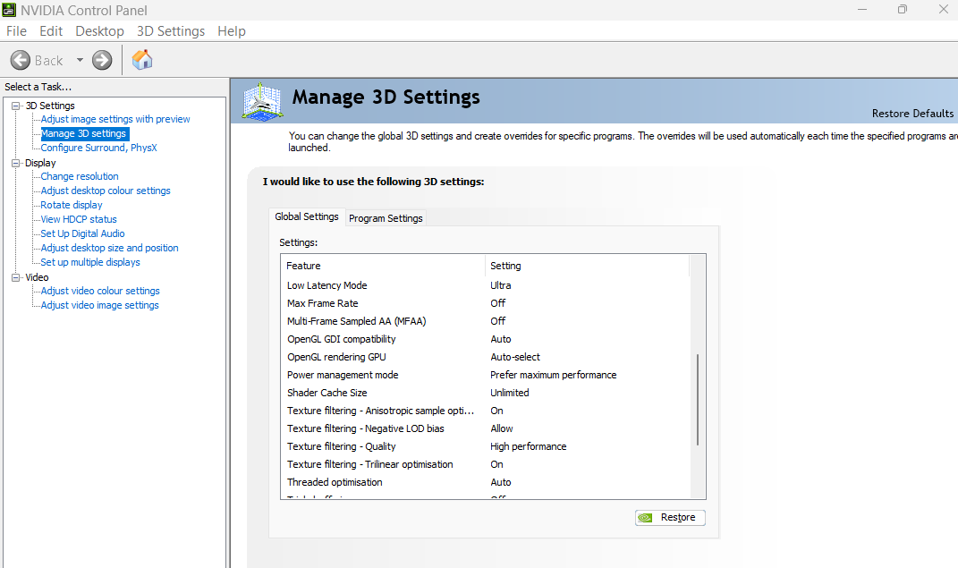This screenshot has width=958, height=568.
Task: Open Rotate display task
Action: (x=72, y=205)
